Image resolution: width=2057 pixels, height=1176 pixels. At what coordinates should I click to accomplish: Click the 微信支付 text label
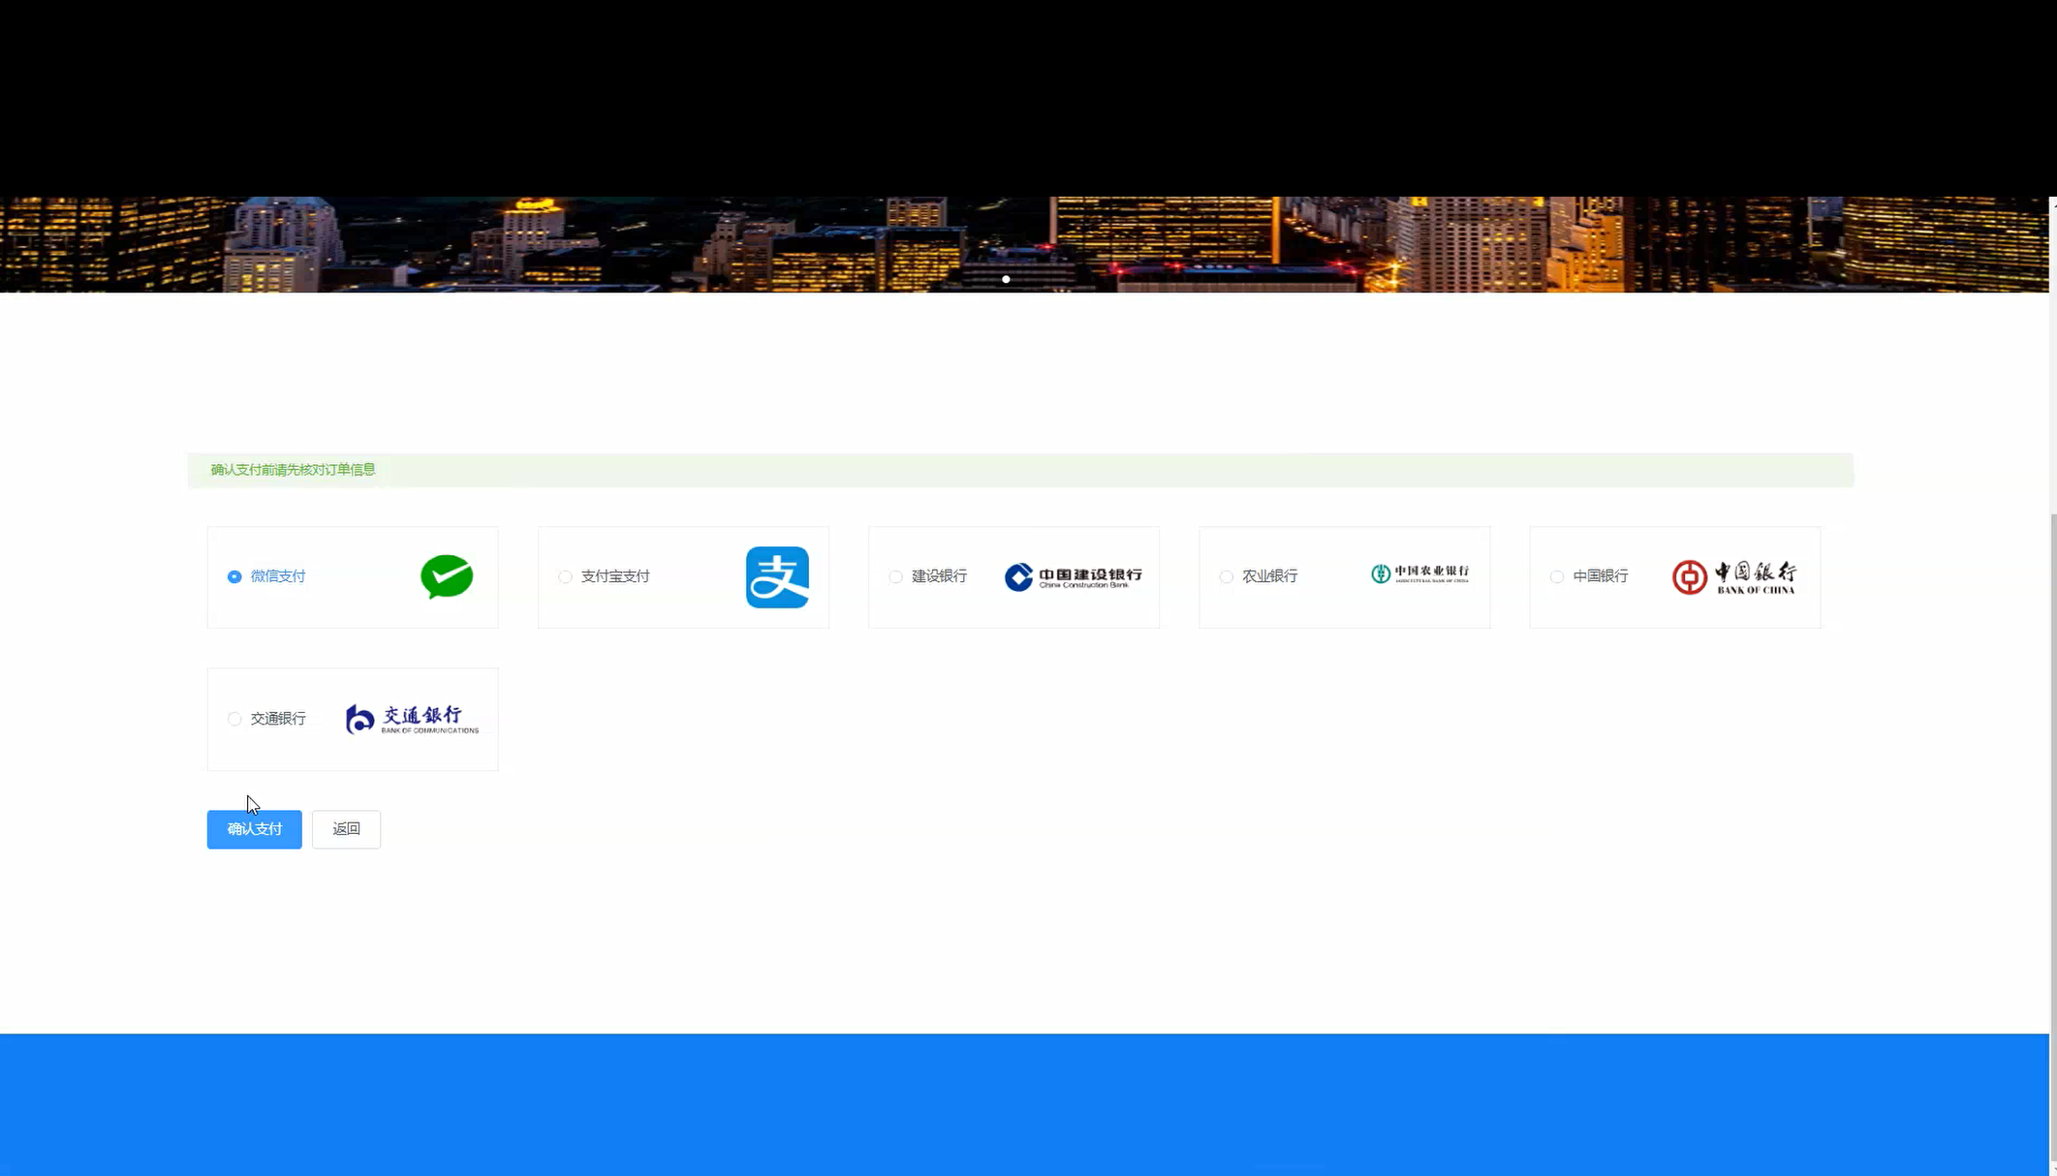coord(278,576)
